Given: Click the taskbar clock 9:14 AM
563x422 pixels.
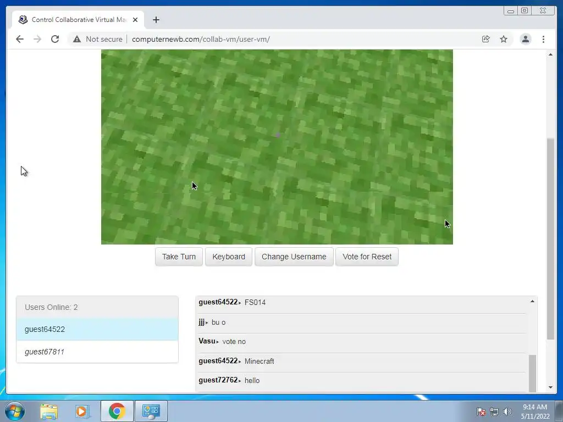Looking at the screenshot, I should pyautogui.click(x=535, y=407).
